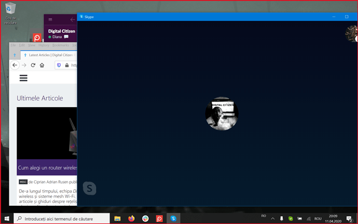Click the profile picture in Skype's top right
The width and height of the screenshot is (358, 224).
[x=351, y=34]
